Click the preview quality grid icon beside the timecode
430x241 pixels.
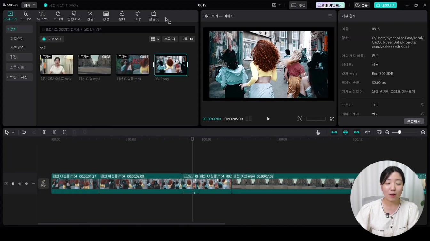(249, 119)
